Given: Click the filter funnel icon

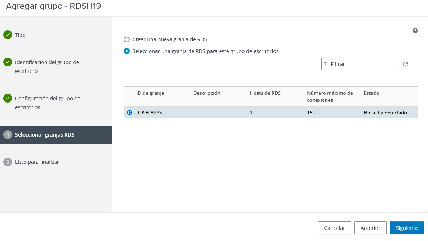Looking at the screenshot, I should 326,64.
